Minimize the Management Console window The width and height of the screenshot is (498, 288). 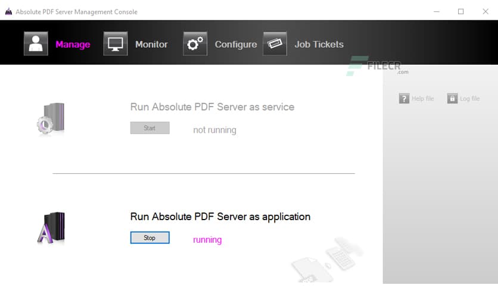click(x=437, y=12)
